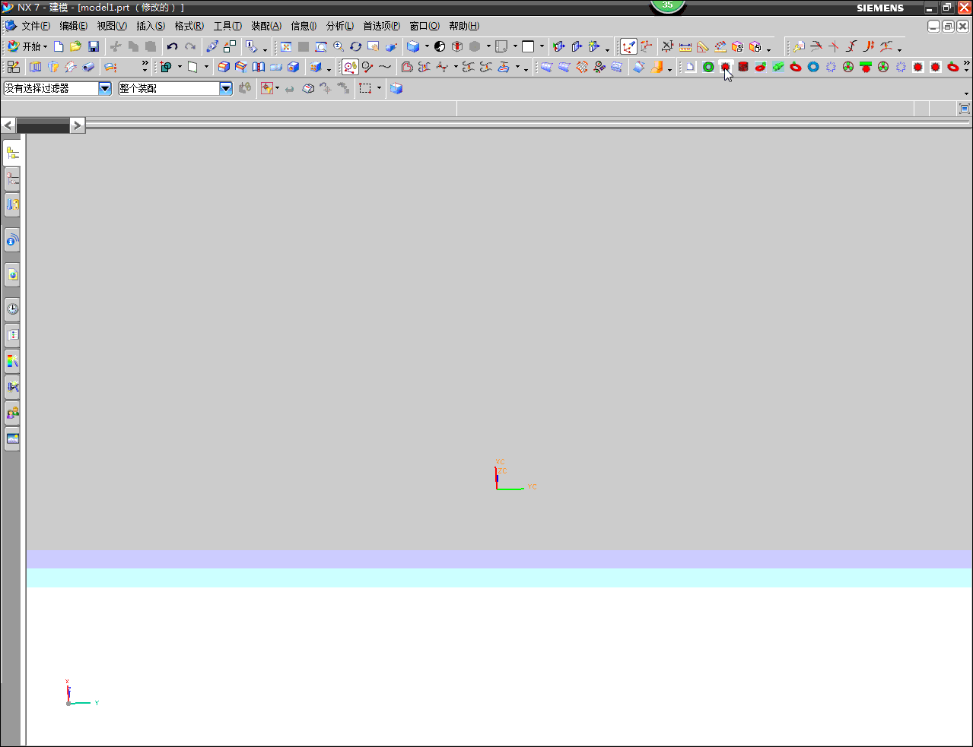
Task: Click the right scroll arrow of the navigator scrollbar
Action: click(78, 125)
